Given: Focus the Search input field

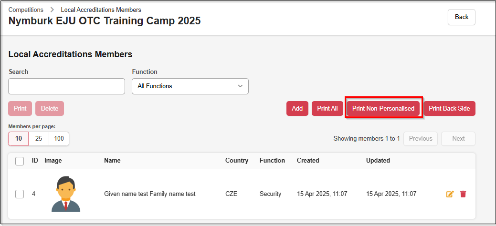Looking at the screenshot, I should 66,86.
